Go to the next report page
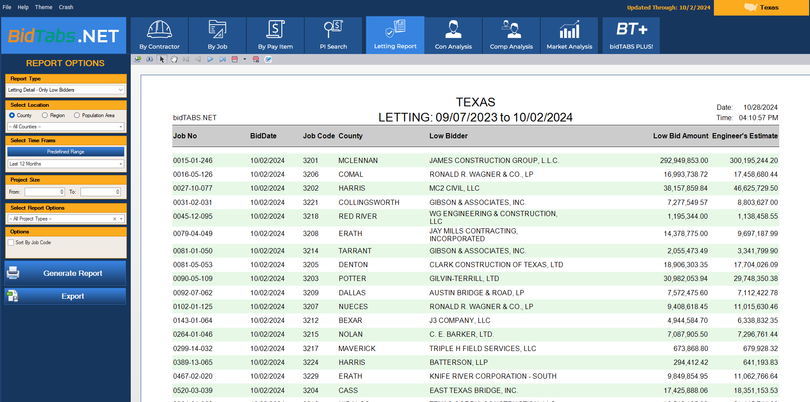Viewport: 810px width, 402px height. (210, 60)
